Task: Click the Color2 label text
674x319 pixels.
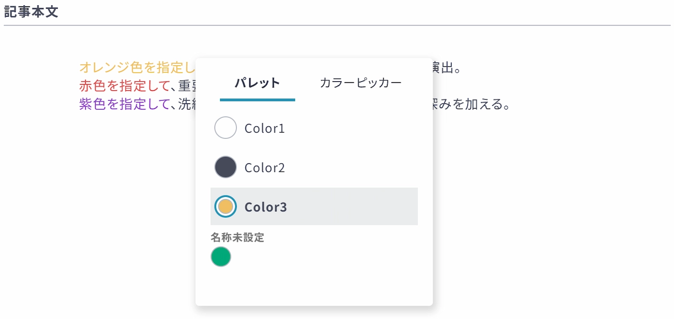Action: [265, 168]
